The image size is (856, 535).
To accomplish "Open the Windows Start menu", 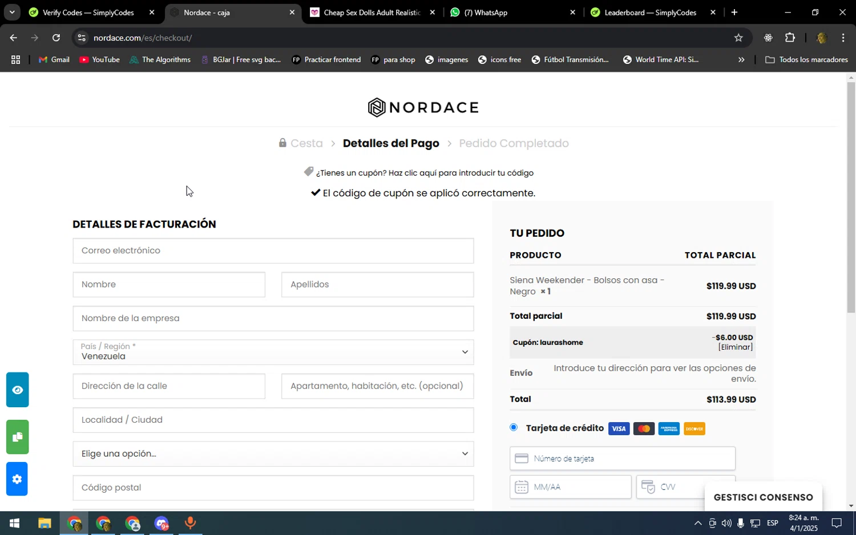I will (14, 523).
